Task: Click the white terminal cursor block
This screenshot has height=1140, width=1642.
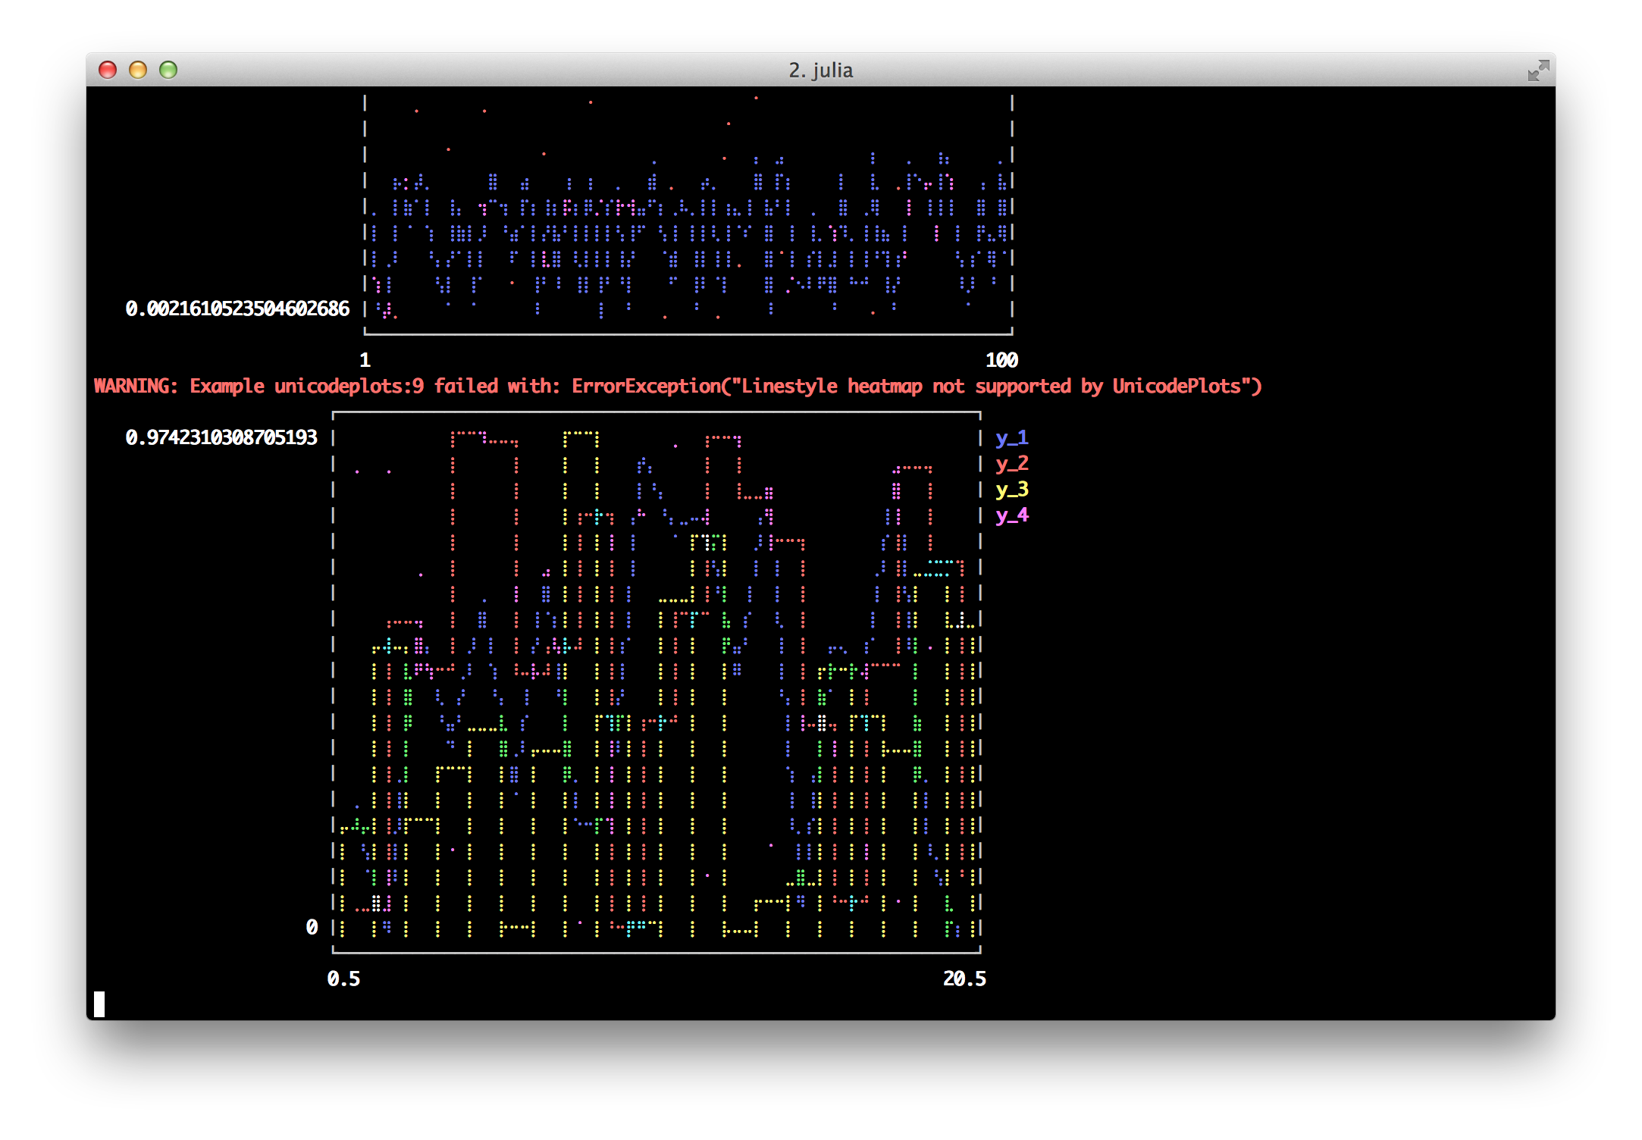Action: [99, 1004]
